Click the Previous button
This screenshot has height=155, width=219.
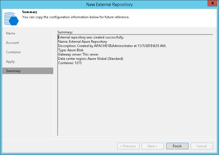point(128,146)
